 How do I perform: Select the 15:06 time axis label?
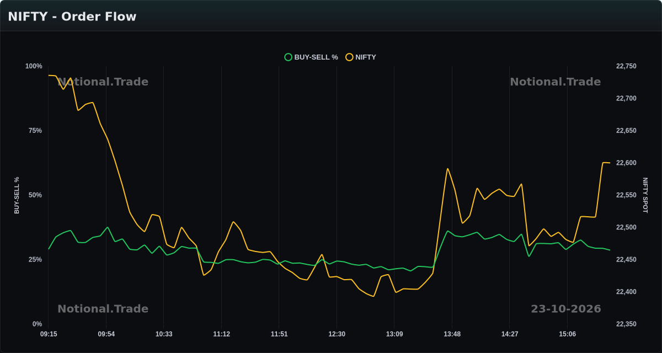point(567,334)
